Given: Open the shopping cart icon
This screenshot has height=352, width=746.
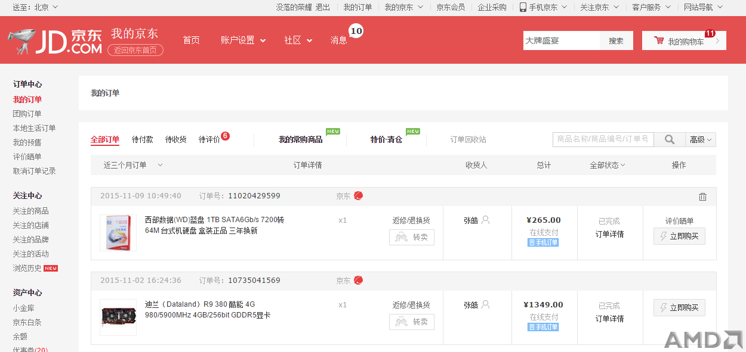Looking at the screenshot, I should tap(659, 41).
